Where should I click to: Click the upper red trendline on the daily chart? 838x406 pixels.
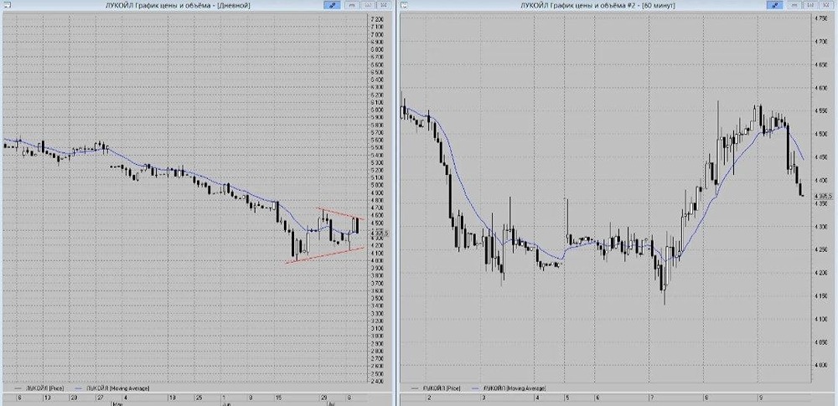[x=340, y=213]
